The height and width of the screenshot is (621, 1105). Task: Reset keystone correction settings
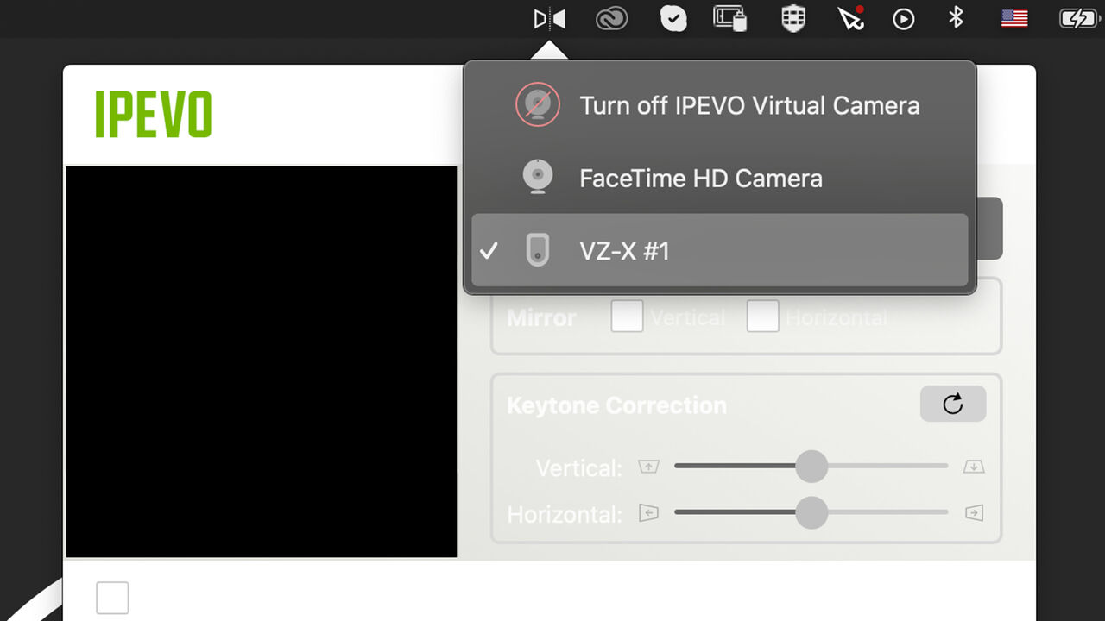pos(953,404)
